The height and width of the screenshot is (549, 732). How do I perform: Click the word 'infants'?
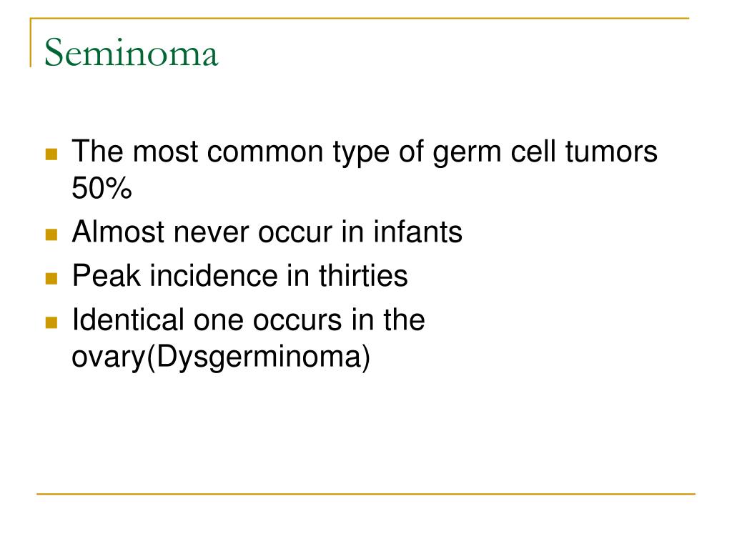point(417,232)
